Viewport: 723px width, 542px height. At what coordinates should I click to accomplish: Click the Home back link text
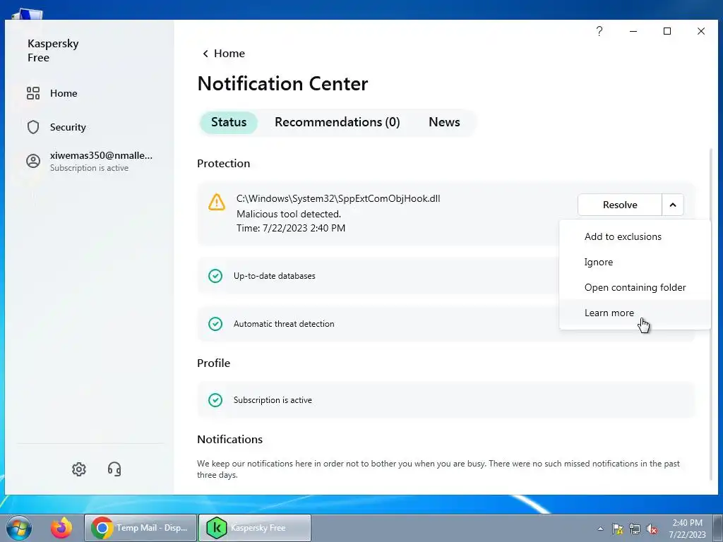click(x=229, y=54)
